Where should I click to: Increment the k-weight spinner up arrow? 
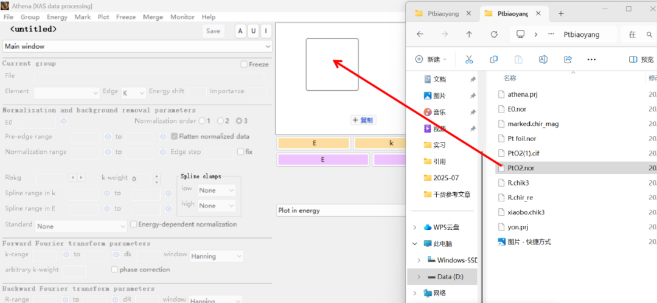(x=157, y=177)
